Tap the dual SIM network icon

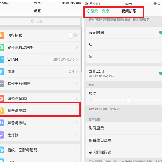pos(2,48)
